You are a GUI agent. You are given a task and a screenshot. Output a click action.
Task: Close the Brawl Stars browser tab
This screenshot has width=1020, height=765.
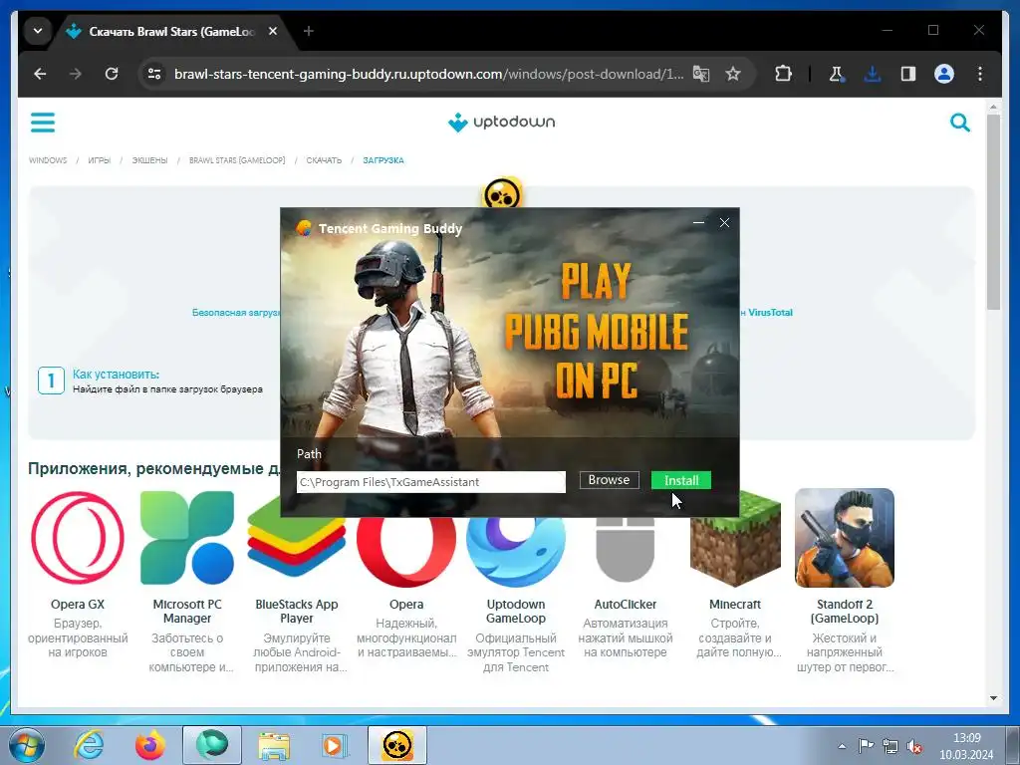[273, 31]
